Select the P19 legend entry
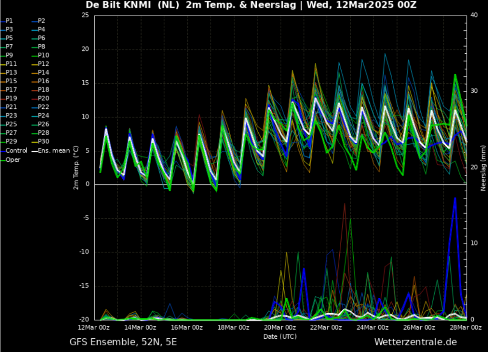The width and height of the screenshot is (488, 352). tap(11, 98)
